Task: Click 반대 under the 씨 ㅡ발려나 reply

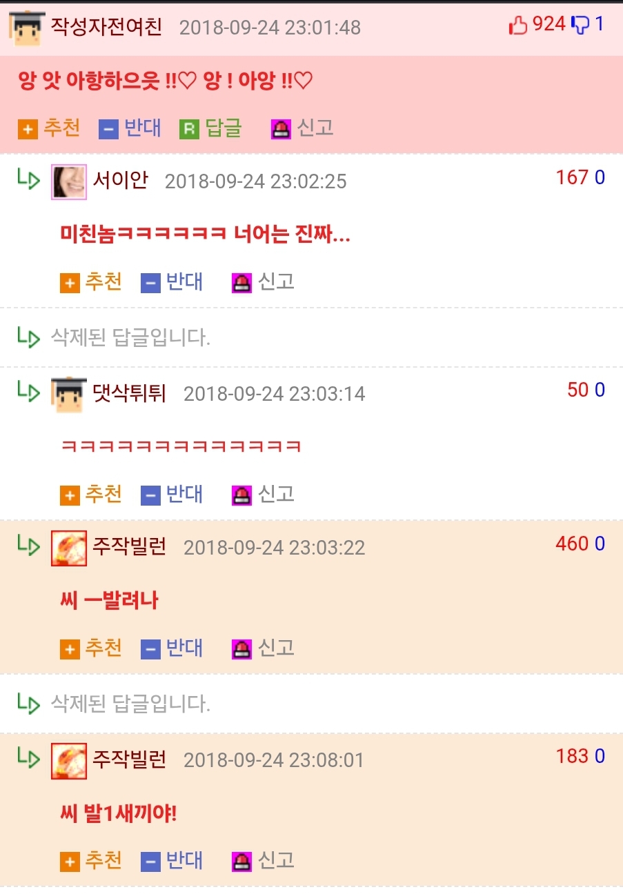Action: pos(184,648)
